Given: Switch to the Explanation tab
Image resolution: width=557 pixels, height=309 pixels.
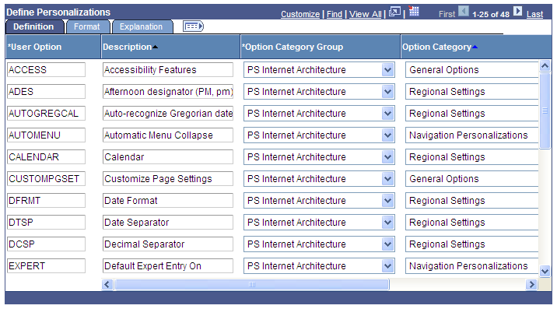Looking at the screenshot, I should (x=142, y=26).
